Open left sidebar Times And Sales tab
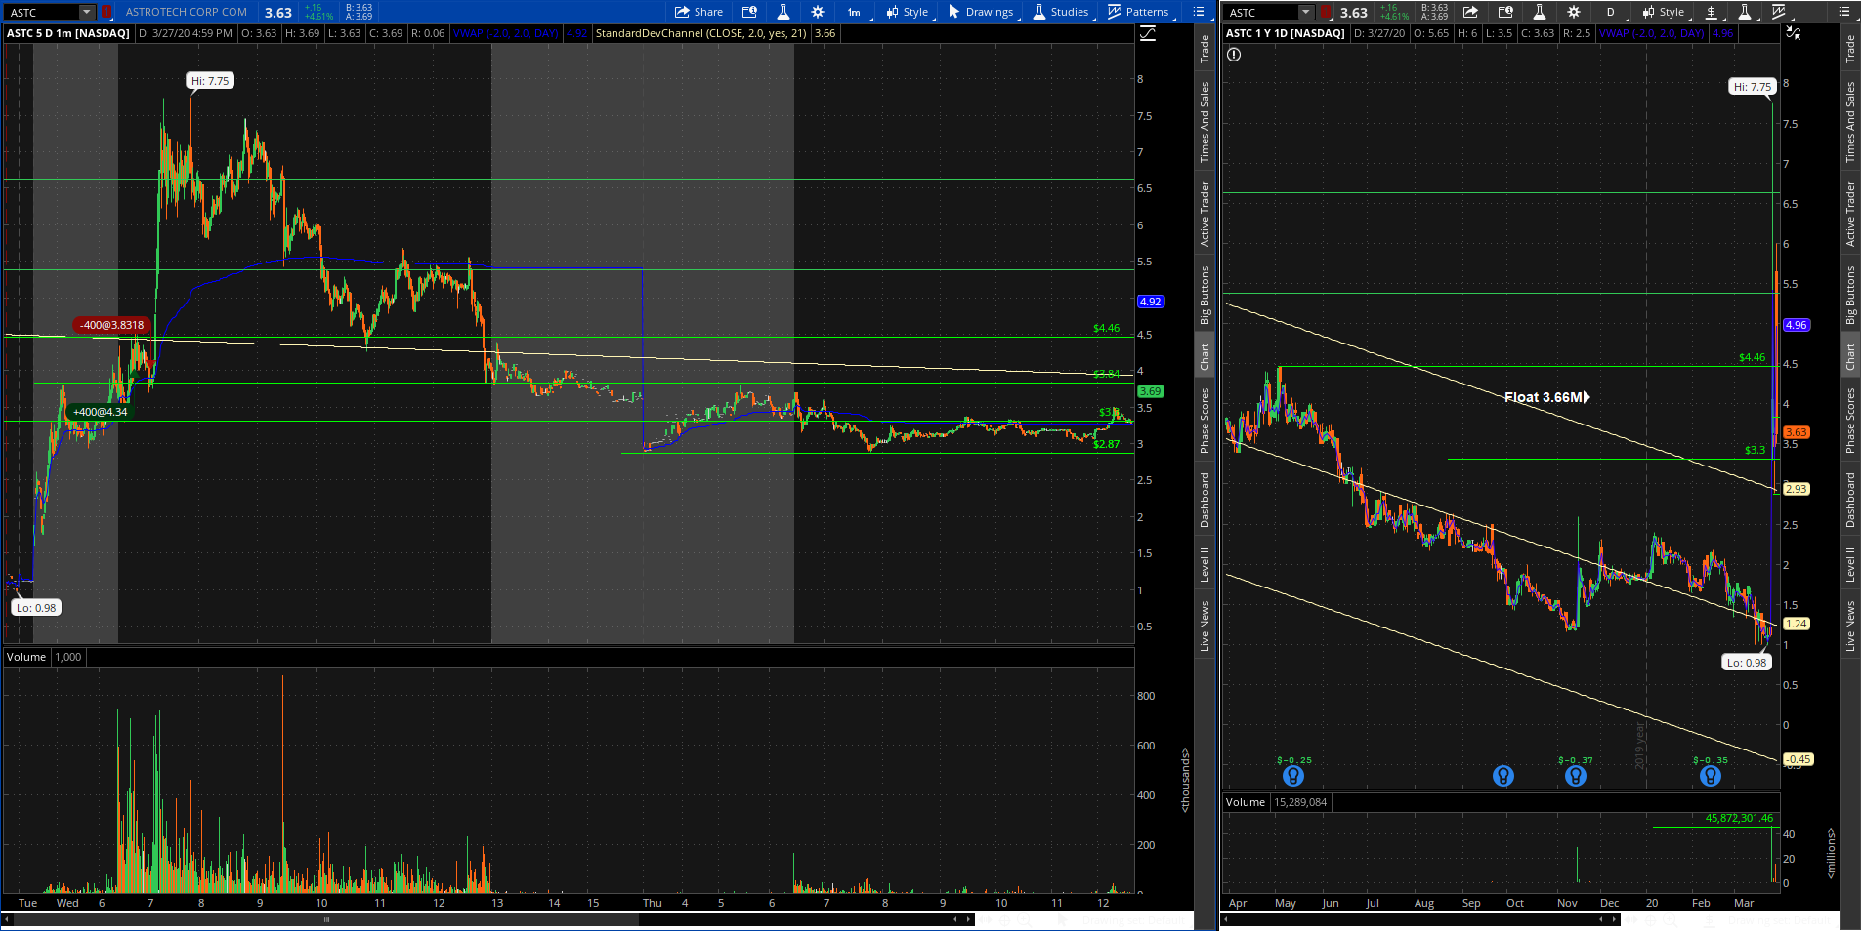Image resolution: width=1862 pixels, height=931 pixels. tap(1205, 122)
